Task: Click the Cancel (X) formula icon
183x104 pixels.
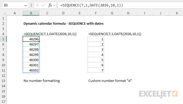Action: pyautogui.click(x=37, y=5)
